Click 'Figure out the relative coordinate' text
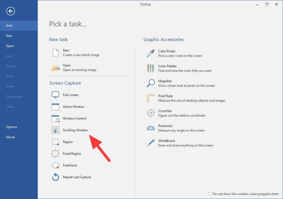The height and width of the screenshot is (199, 283). (182, 116)
